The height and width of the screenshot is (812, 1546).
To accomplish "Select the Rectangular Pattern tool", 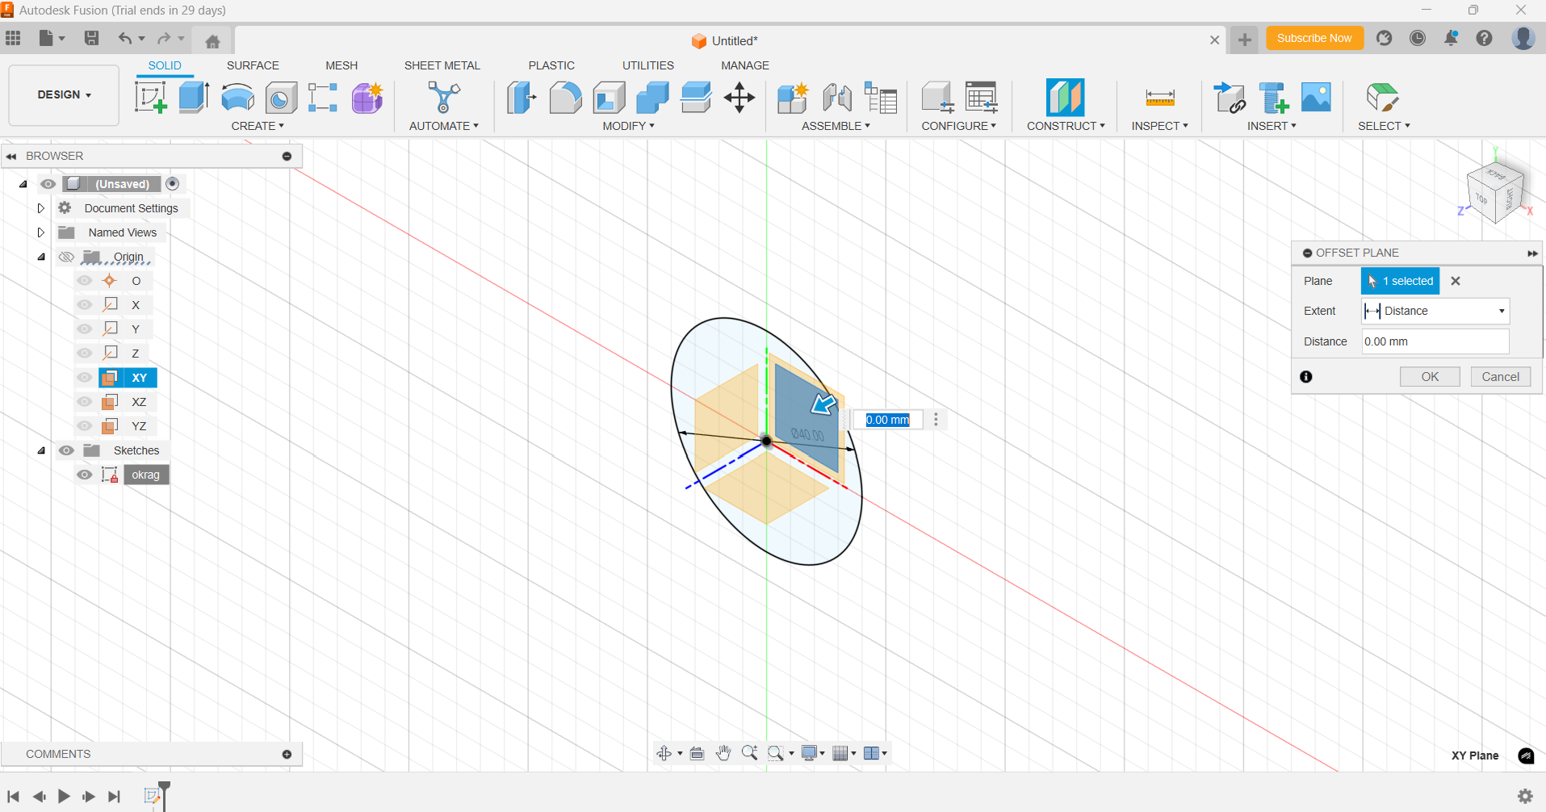I will [323, 98].
